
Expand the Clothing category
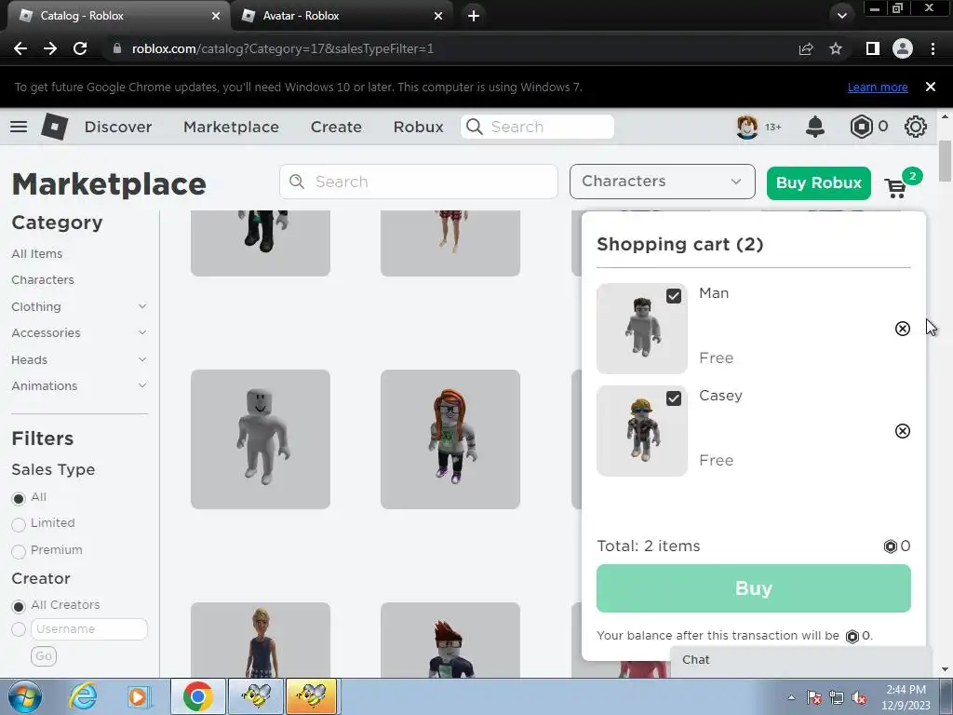coord(142,306)
